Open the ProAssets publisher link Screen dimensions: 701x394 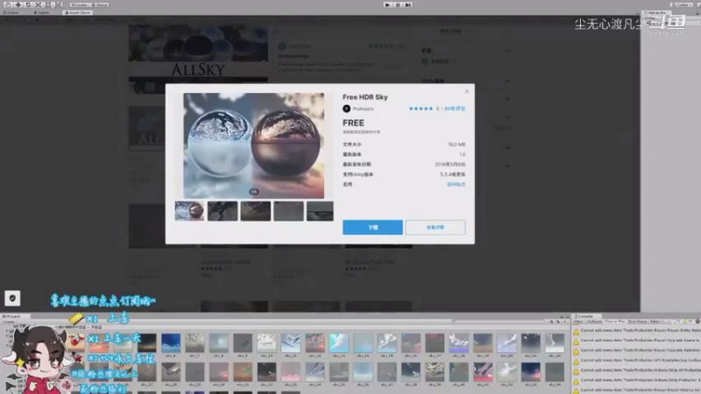tap(363, 109)
